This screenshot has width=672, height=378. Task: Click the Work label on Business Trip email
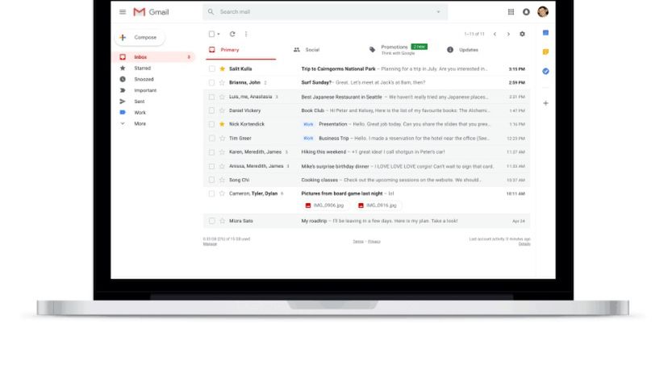(x=308, y=139)
